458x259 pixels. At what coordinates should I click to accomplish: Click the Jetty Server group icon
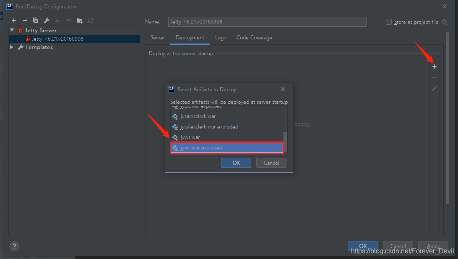point(21,30)
